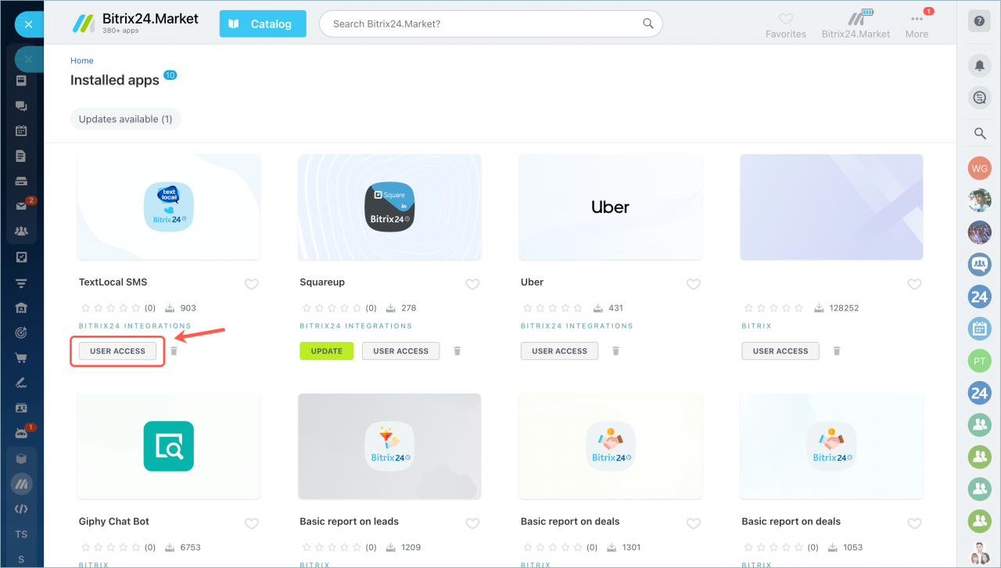
Task: Open notifications bell icon
Action: click(x=980, y=66)
